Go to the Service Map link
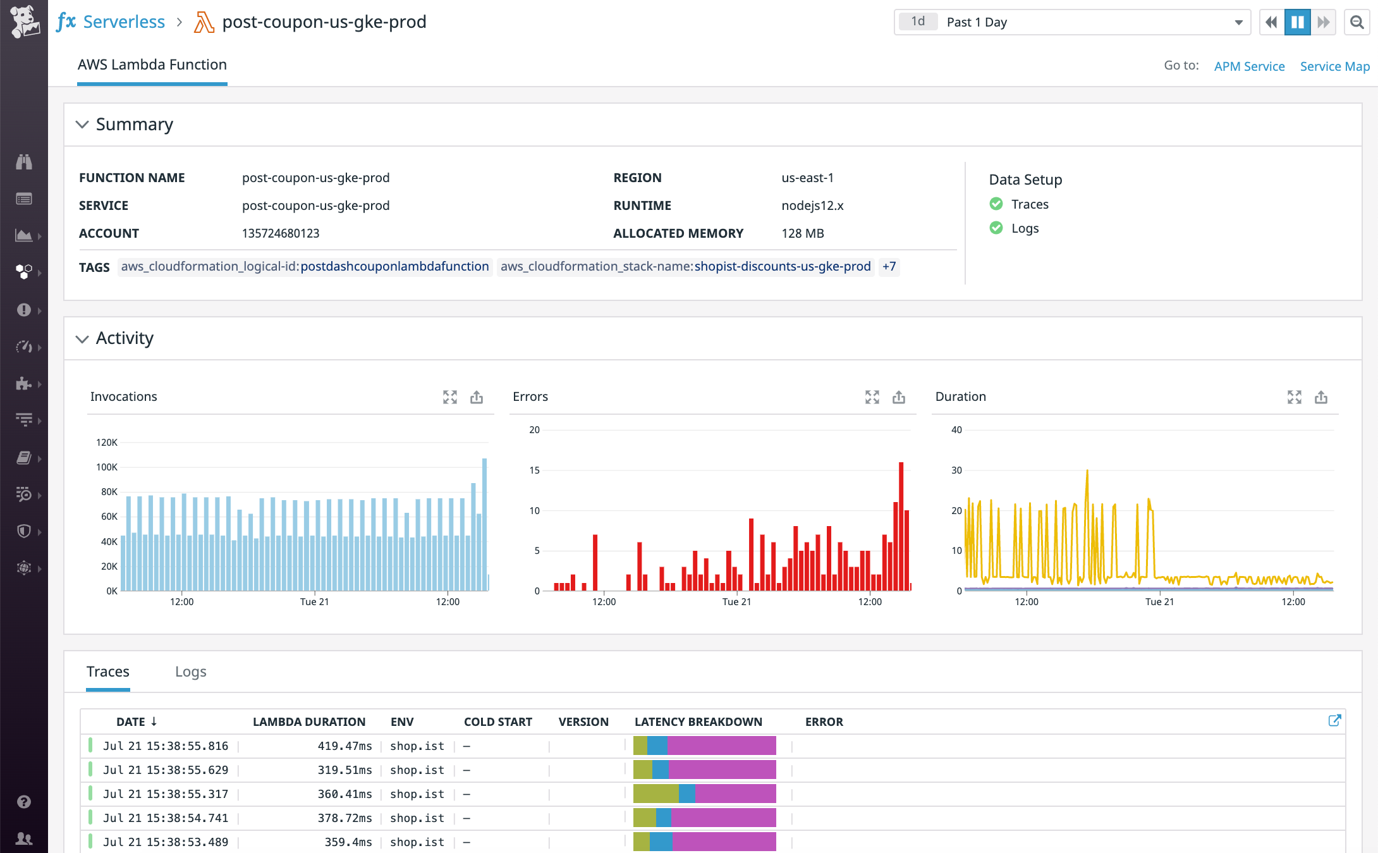The image size is (1378, 853). click(1334, 66)
